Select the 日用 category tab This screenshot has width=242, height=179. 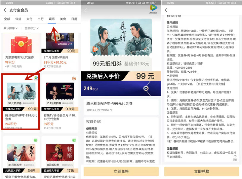(x=74, y=19)
